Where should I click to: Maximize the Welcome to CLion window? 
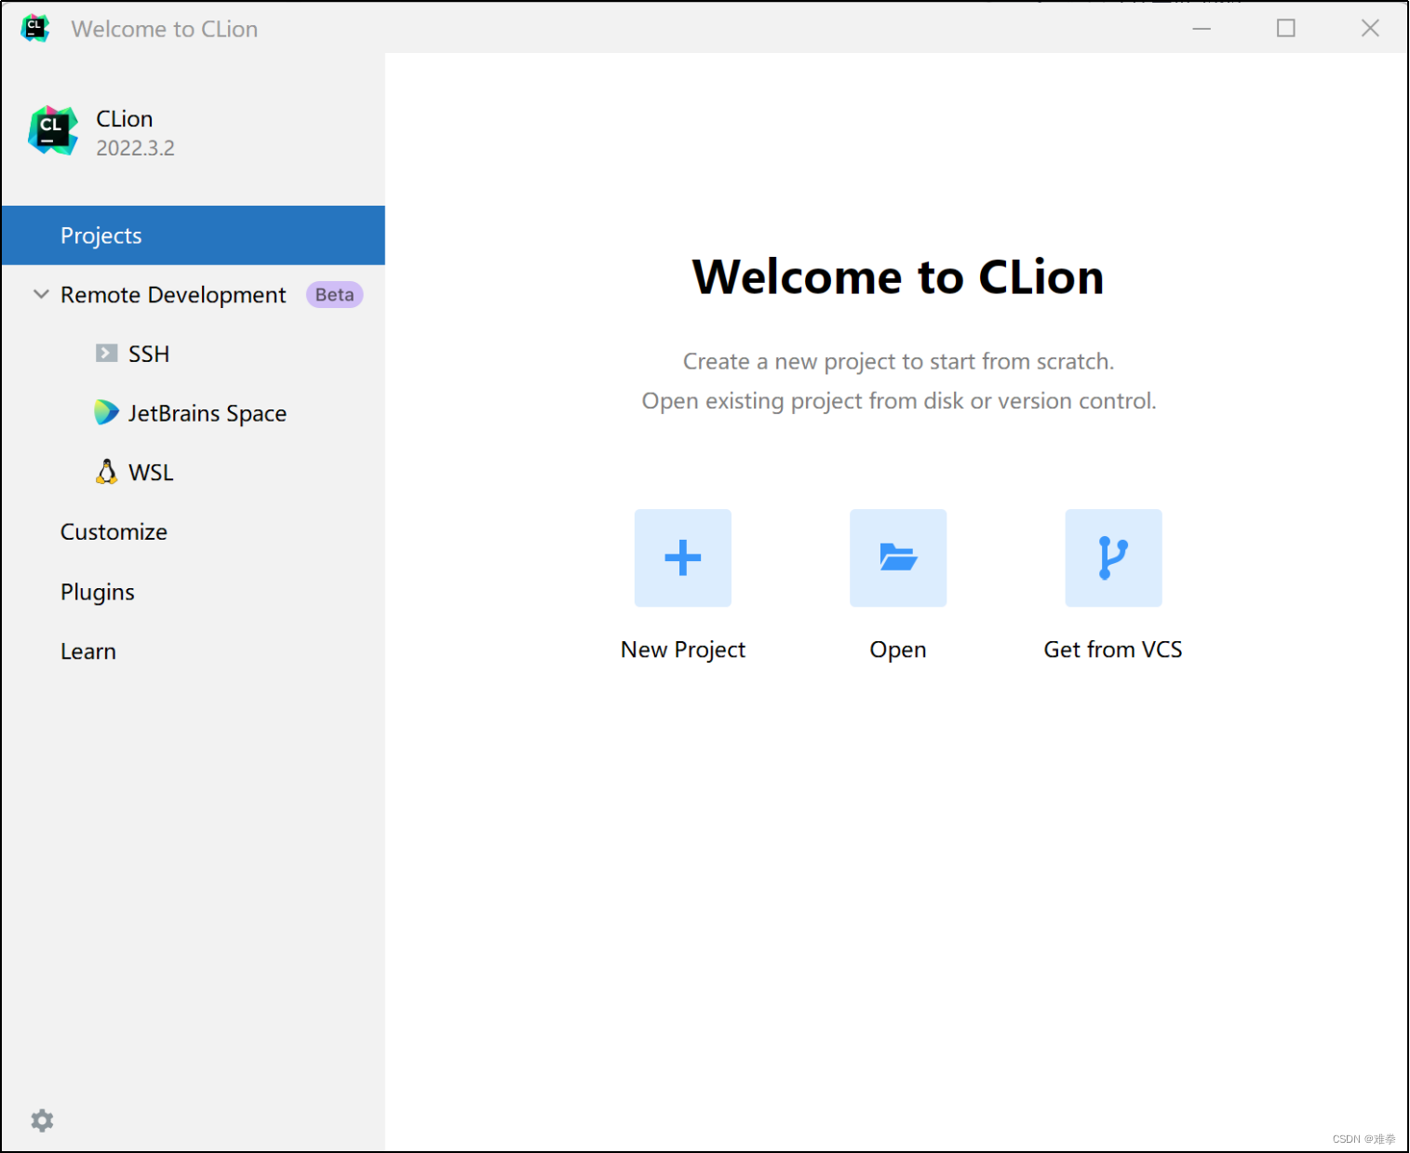tap(1286, 28)
